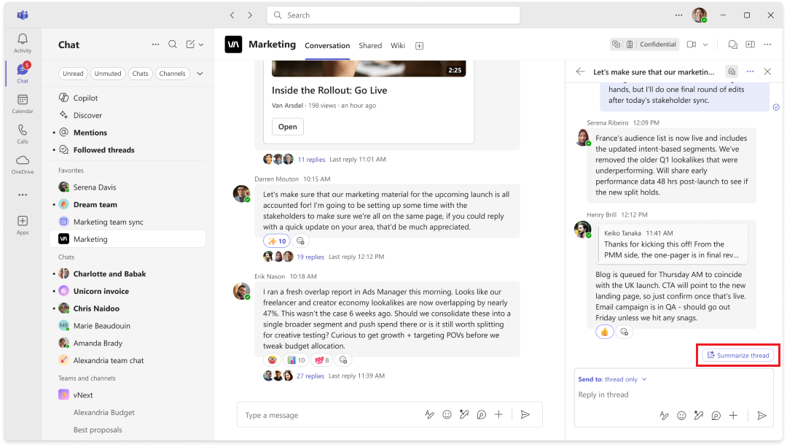Screen dimensions: 787x447
Task: Click the Summarize thread button
Action: click(x=737, y=355)
